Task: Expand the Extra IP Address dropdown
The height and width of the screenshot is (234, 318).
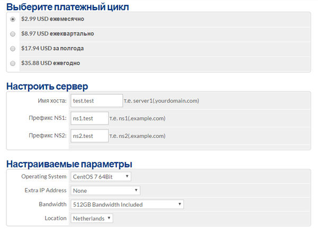Action: [105, 190]
